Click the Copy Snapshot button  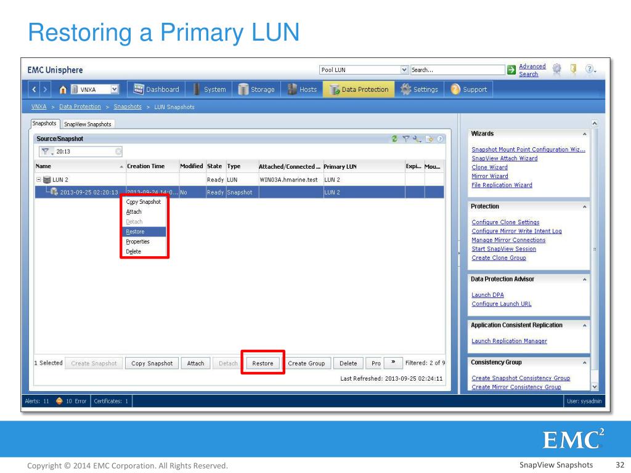(152, 363)
